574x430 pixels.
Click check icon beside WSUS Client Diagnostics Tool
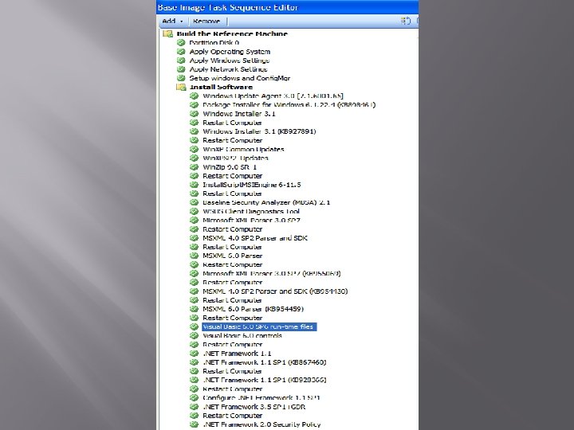pos(194,211)
